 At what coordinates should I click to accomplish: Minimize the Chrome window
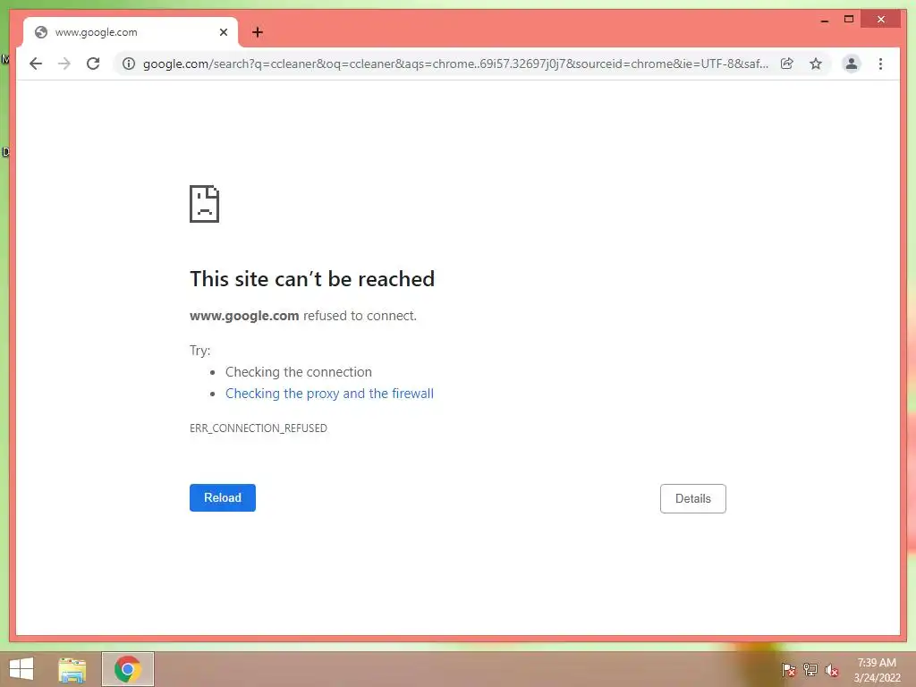(824, 20)
